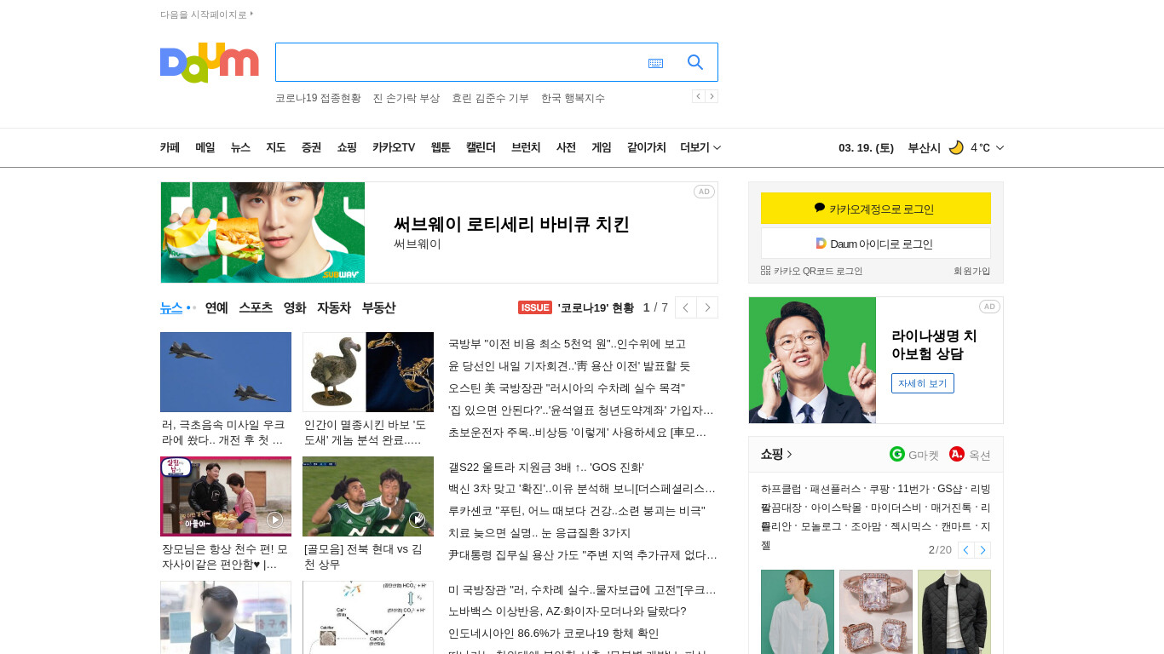1164x654 pixels.
Task: Go to next issue page
Action: (x=707, y=307)
